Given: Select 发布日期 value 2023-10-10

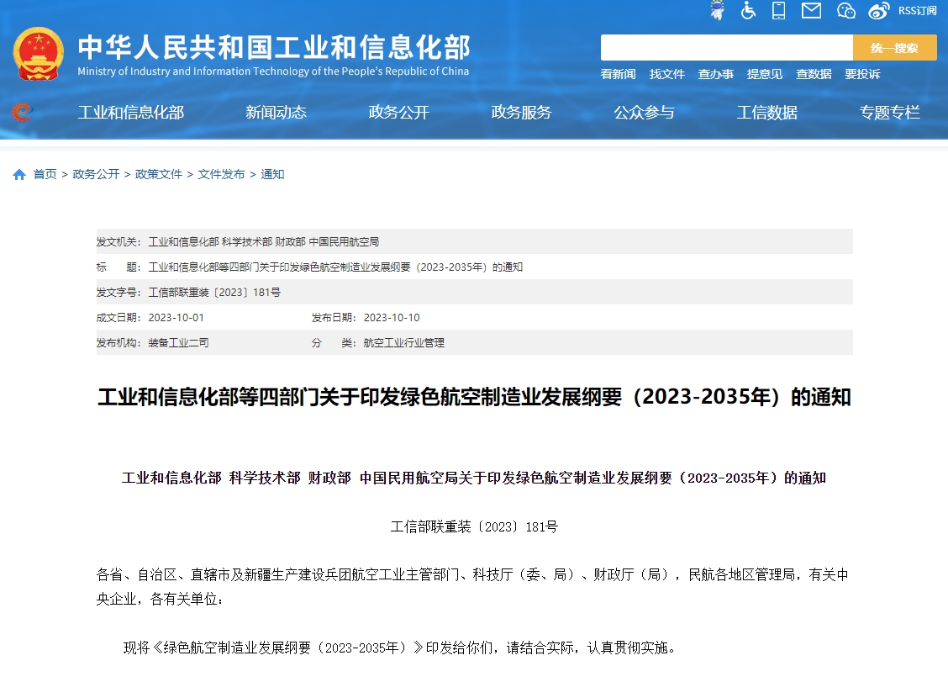Looking at the screenshot, I should click(x=392, y=318).
